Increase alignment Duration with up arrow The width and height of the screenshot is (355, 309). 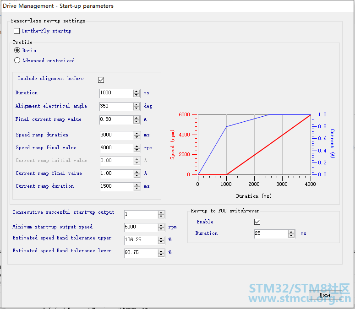[x=137, y=91]
